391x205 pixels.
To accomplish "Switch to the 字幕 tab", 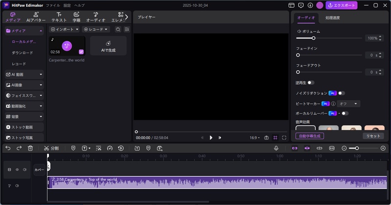I will point(76,17).
